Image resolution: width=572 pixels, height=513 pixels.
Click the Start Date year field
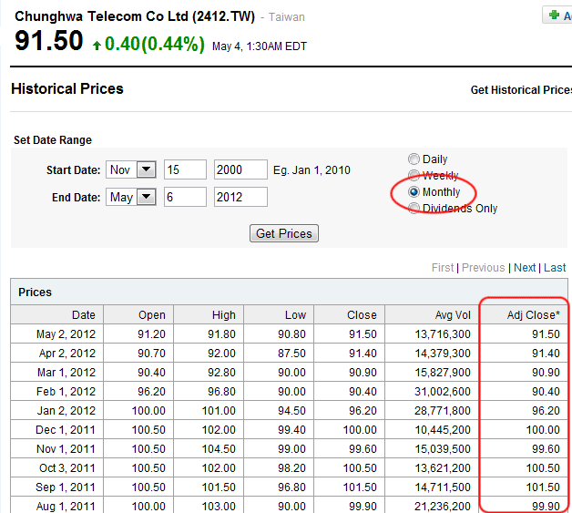[240, 170]
